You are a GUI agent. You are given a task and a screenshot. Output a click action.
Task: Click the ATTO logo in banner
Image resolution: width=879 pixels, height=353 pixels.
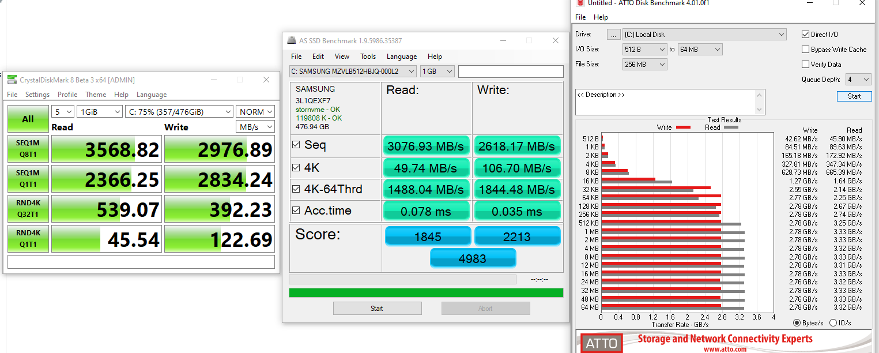tap(601, 343)
